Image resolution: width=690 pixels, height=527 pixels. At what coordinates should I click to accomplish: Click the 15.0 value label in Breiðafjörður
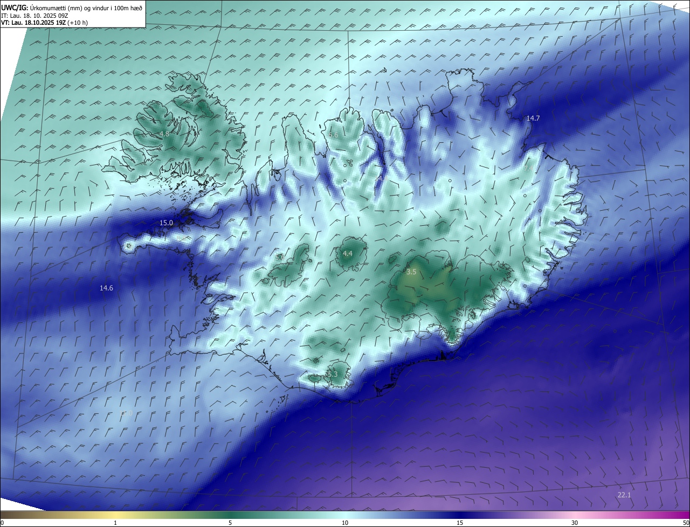coord(166,223)
